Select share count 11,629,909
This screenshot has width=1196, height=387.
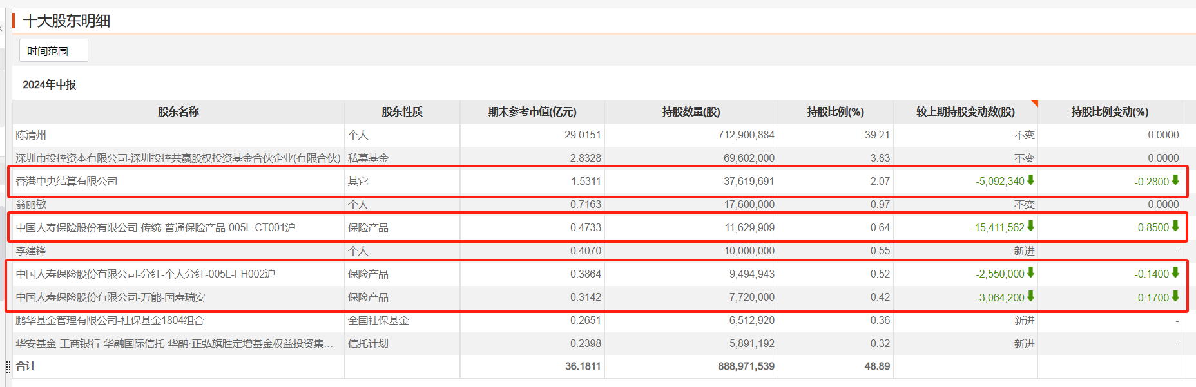coord(749,228)
